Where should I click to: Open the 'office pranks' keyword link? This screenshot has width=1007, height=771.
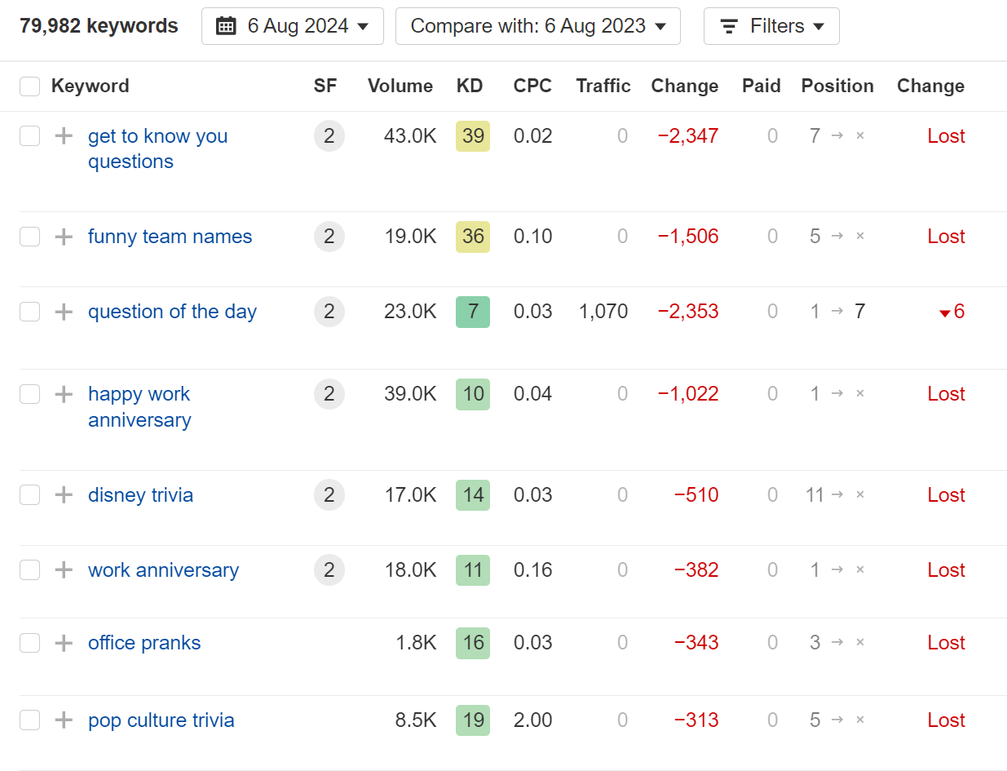point(144,643)
